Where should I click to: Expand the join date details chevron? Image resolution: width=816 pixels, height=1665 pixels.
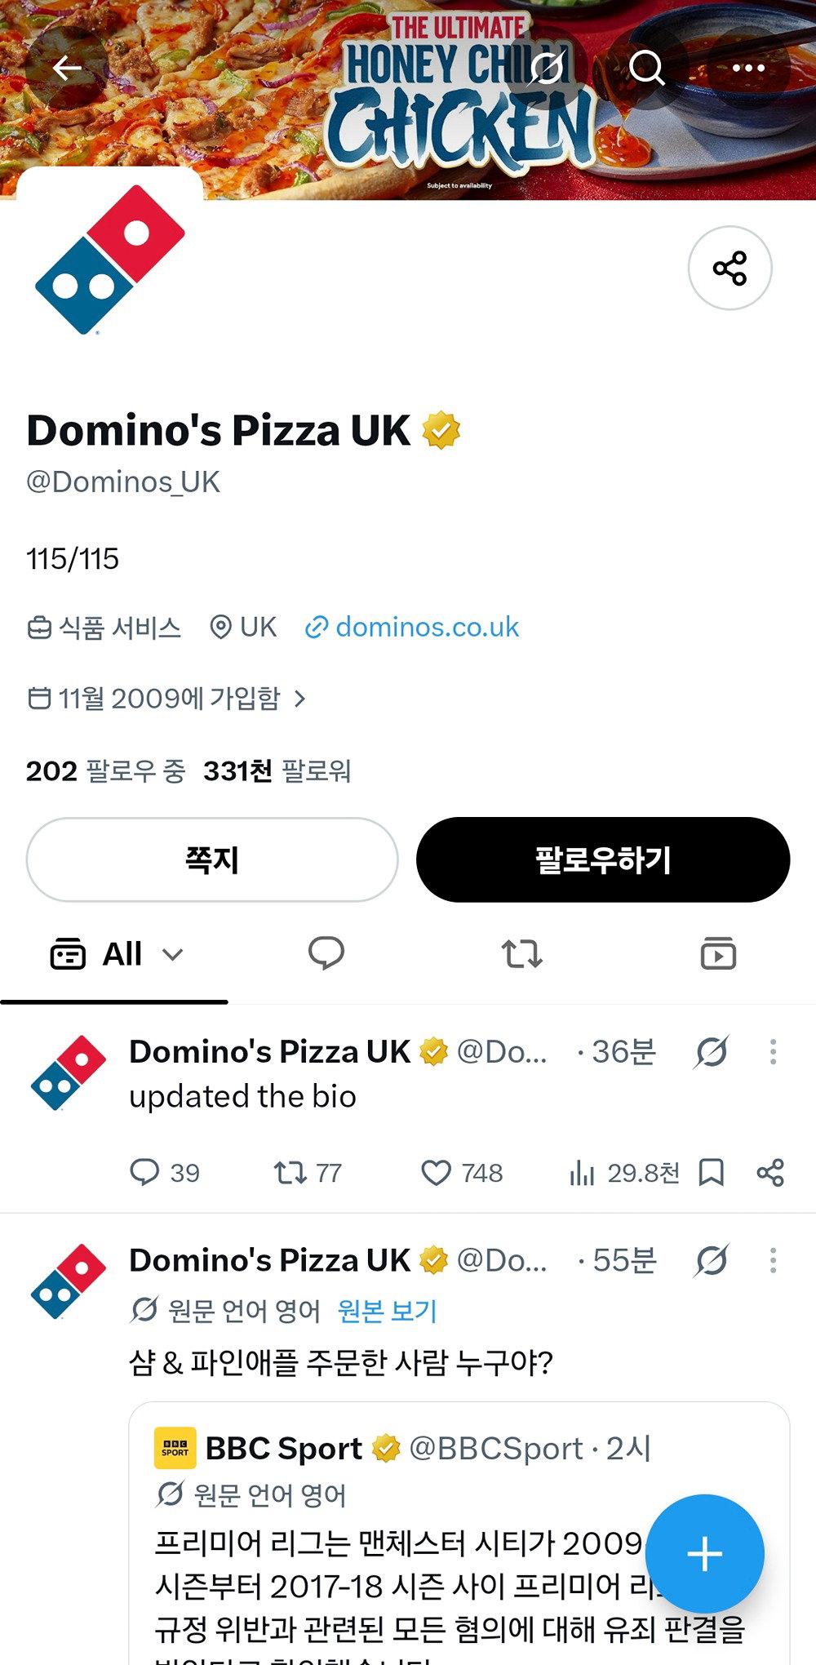coord(299,699)
